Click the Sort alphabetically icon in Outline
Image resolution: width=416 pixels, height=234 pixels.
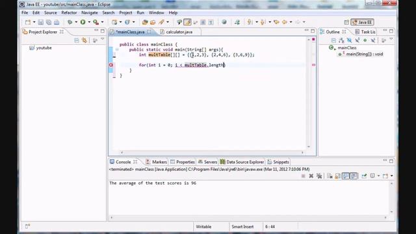341,40
